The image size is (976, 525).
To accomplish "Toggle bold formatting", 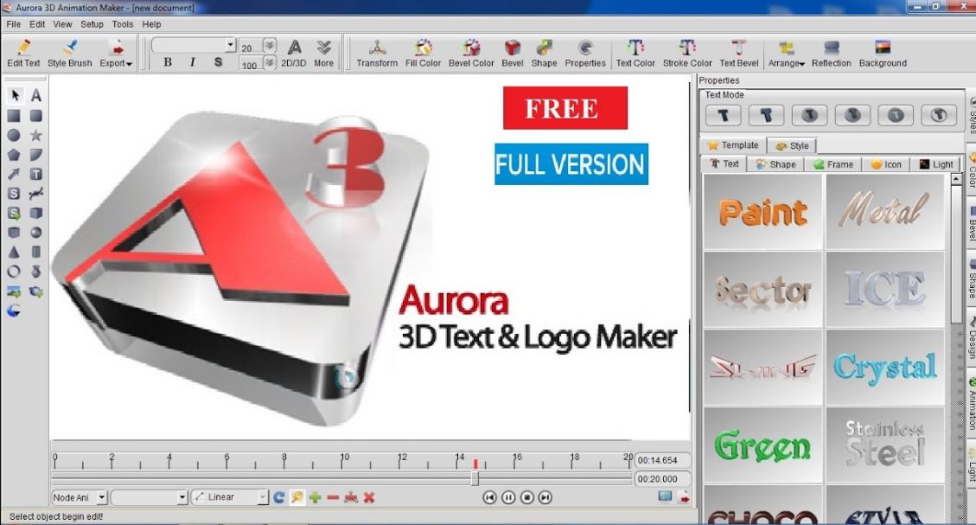I will point(168,62).
